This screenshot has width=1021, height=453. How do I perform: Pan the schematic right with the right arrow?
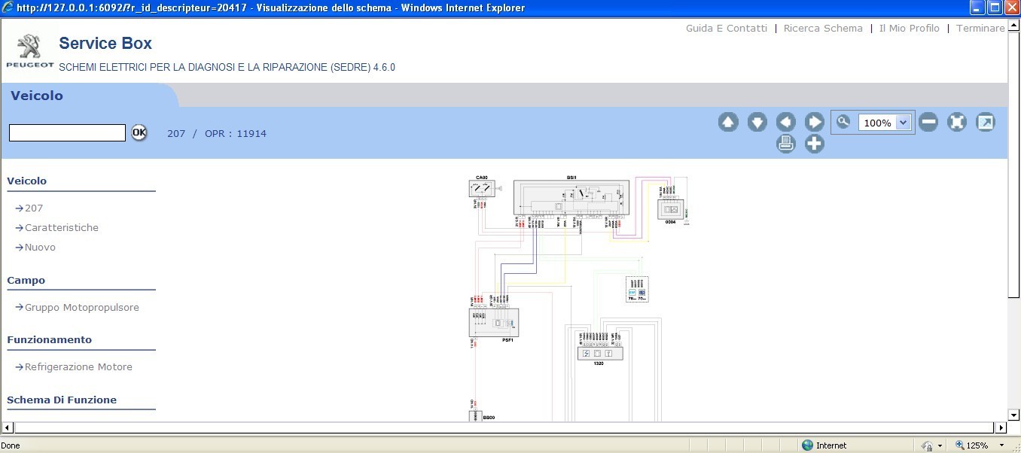(814, 123)
